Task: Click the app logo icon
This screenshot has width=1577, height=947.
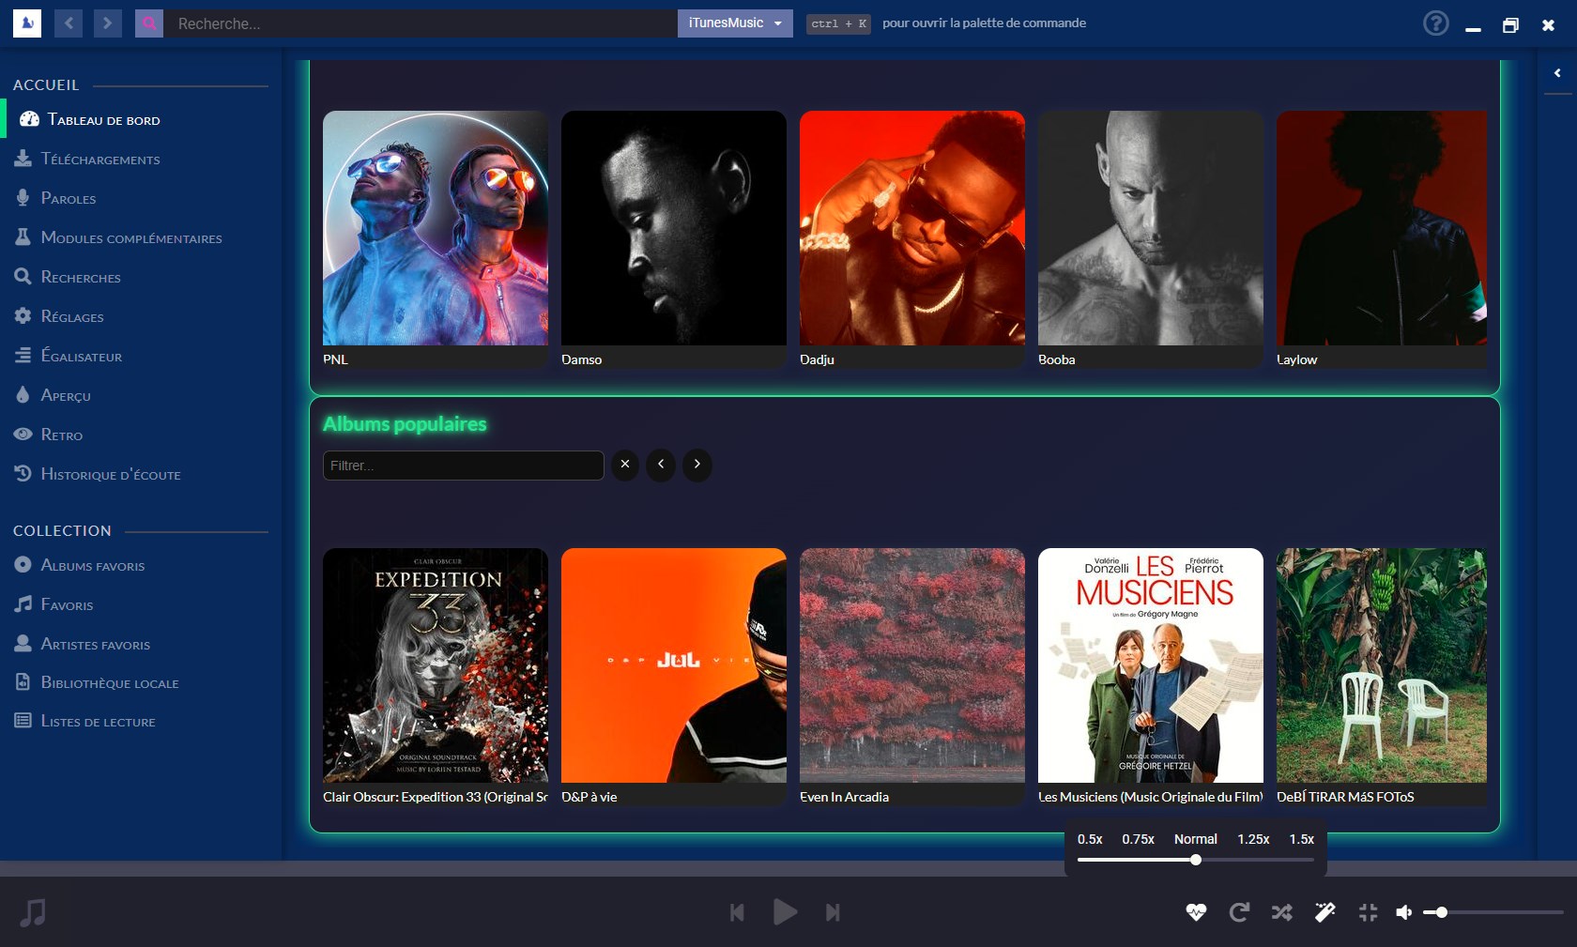Action: click(27, 23)
